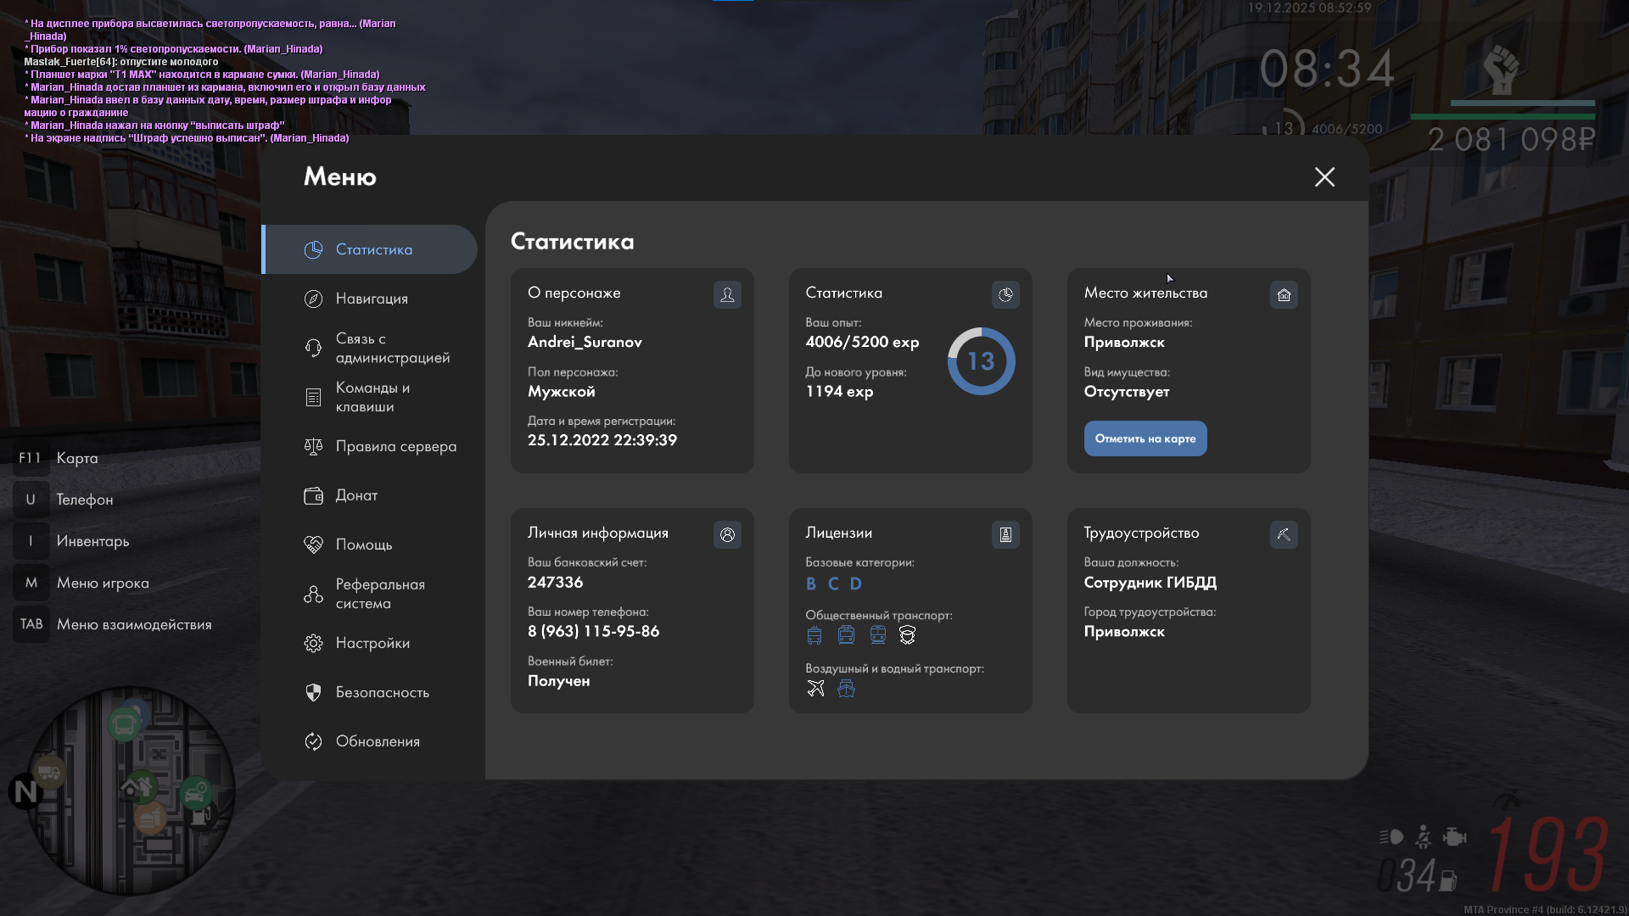Open the Навигация menu section
This screenshot has width=1629, height=916.
click(x=372, y=299)
